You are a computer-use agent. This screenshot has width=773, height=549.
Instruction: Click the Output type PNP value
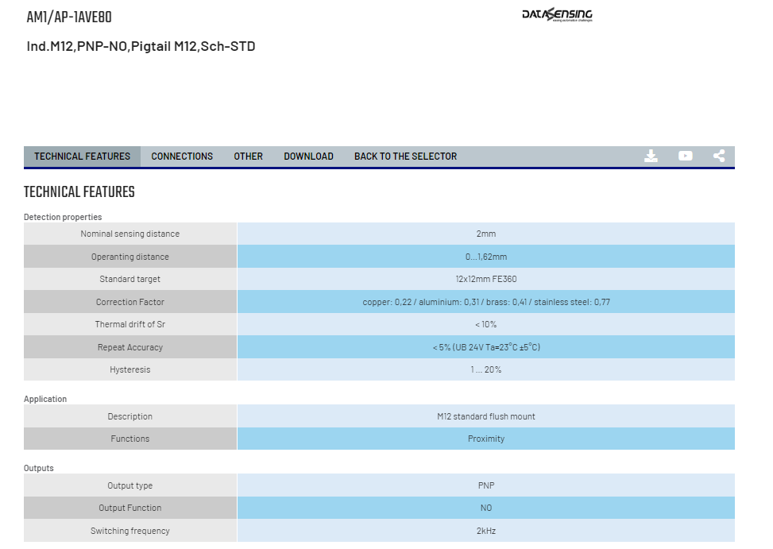coord(486,485)
